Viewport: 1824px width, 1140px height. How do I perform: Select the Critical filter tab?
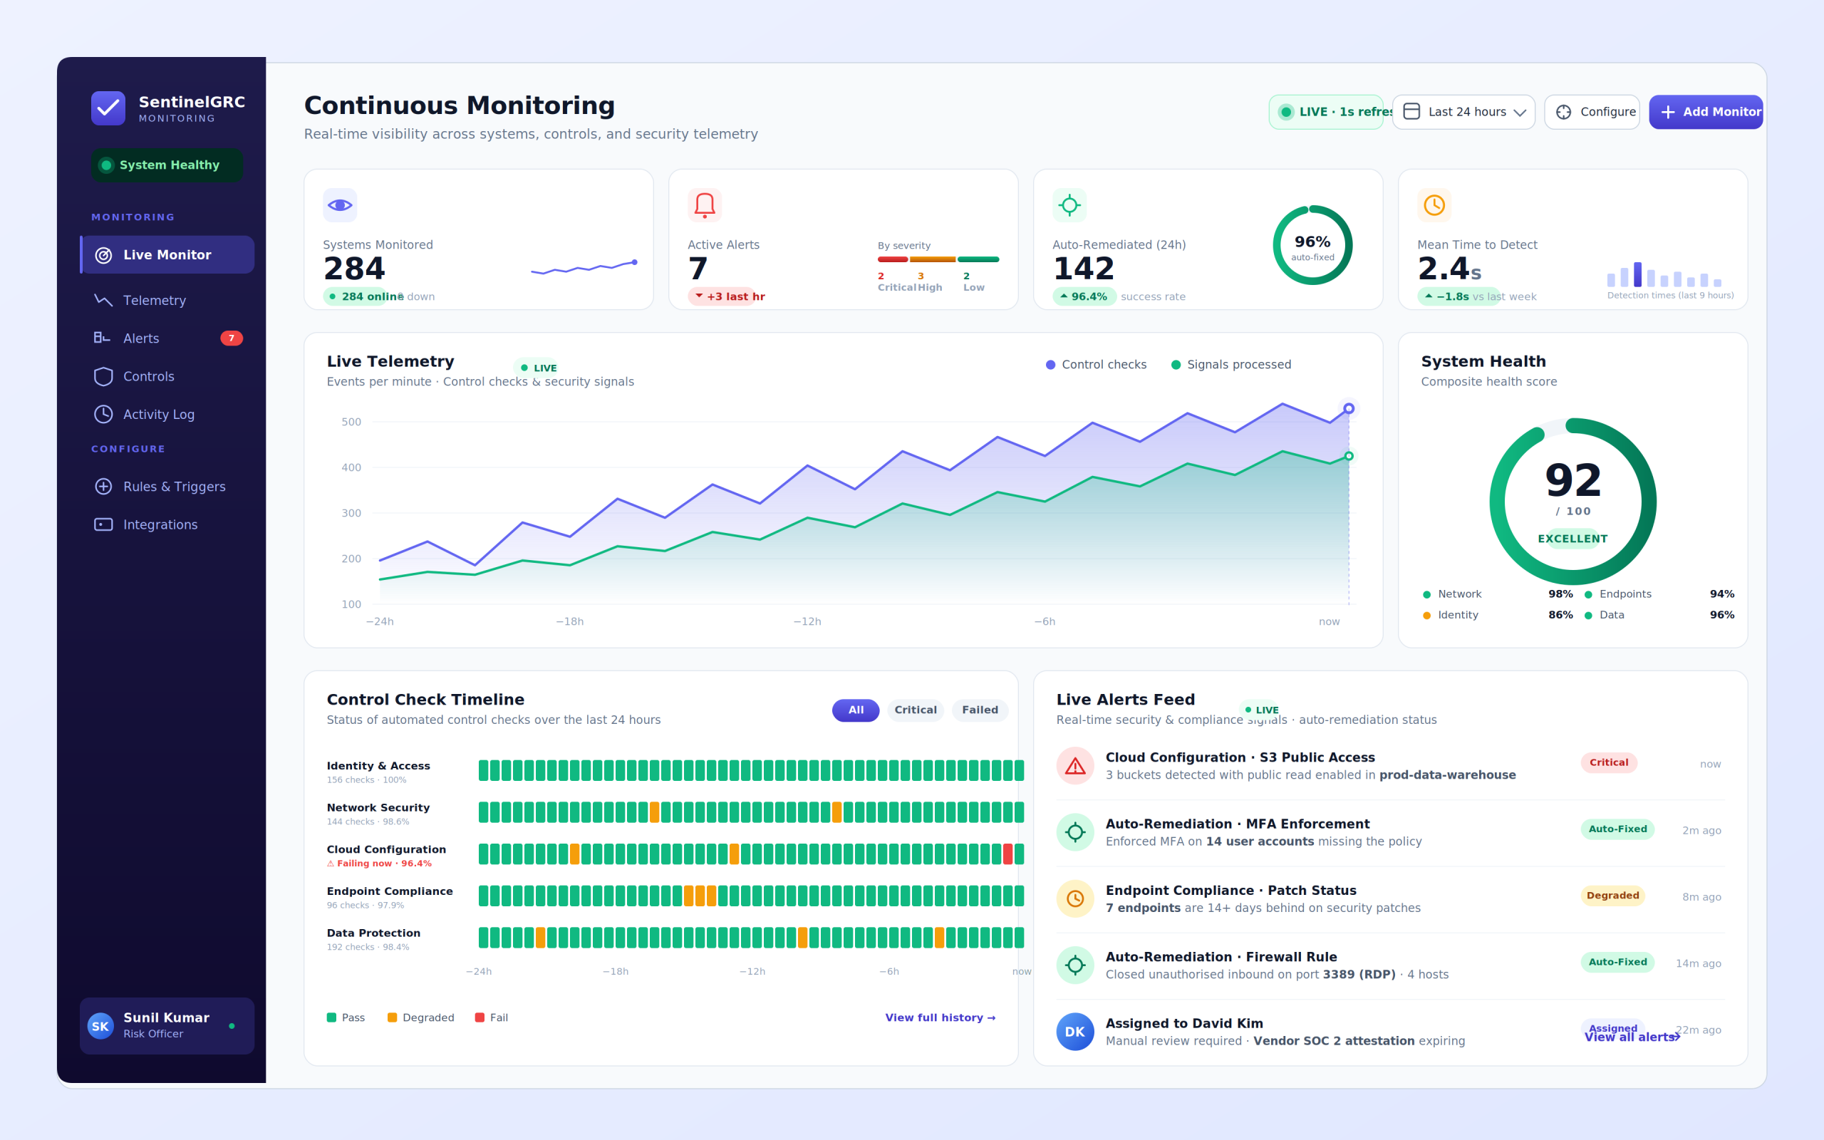916,710
